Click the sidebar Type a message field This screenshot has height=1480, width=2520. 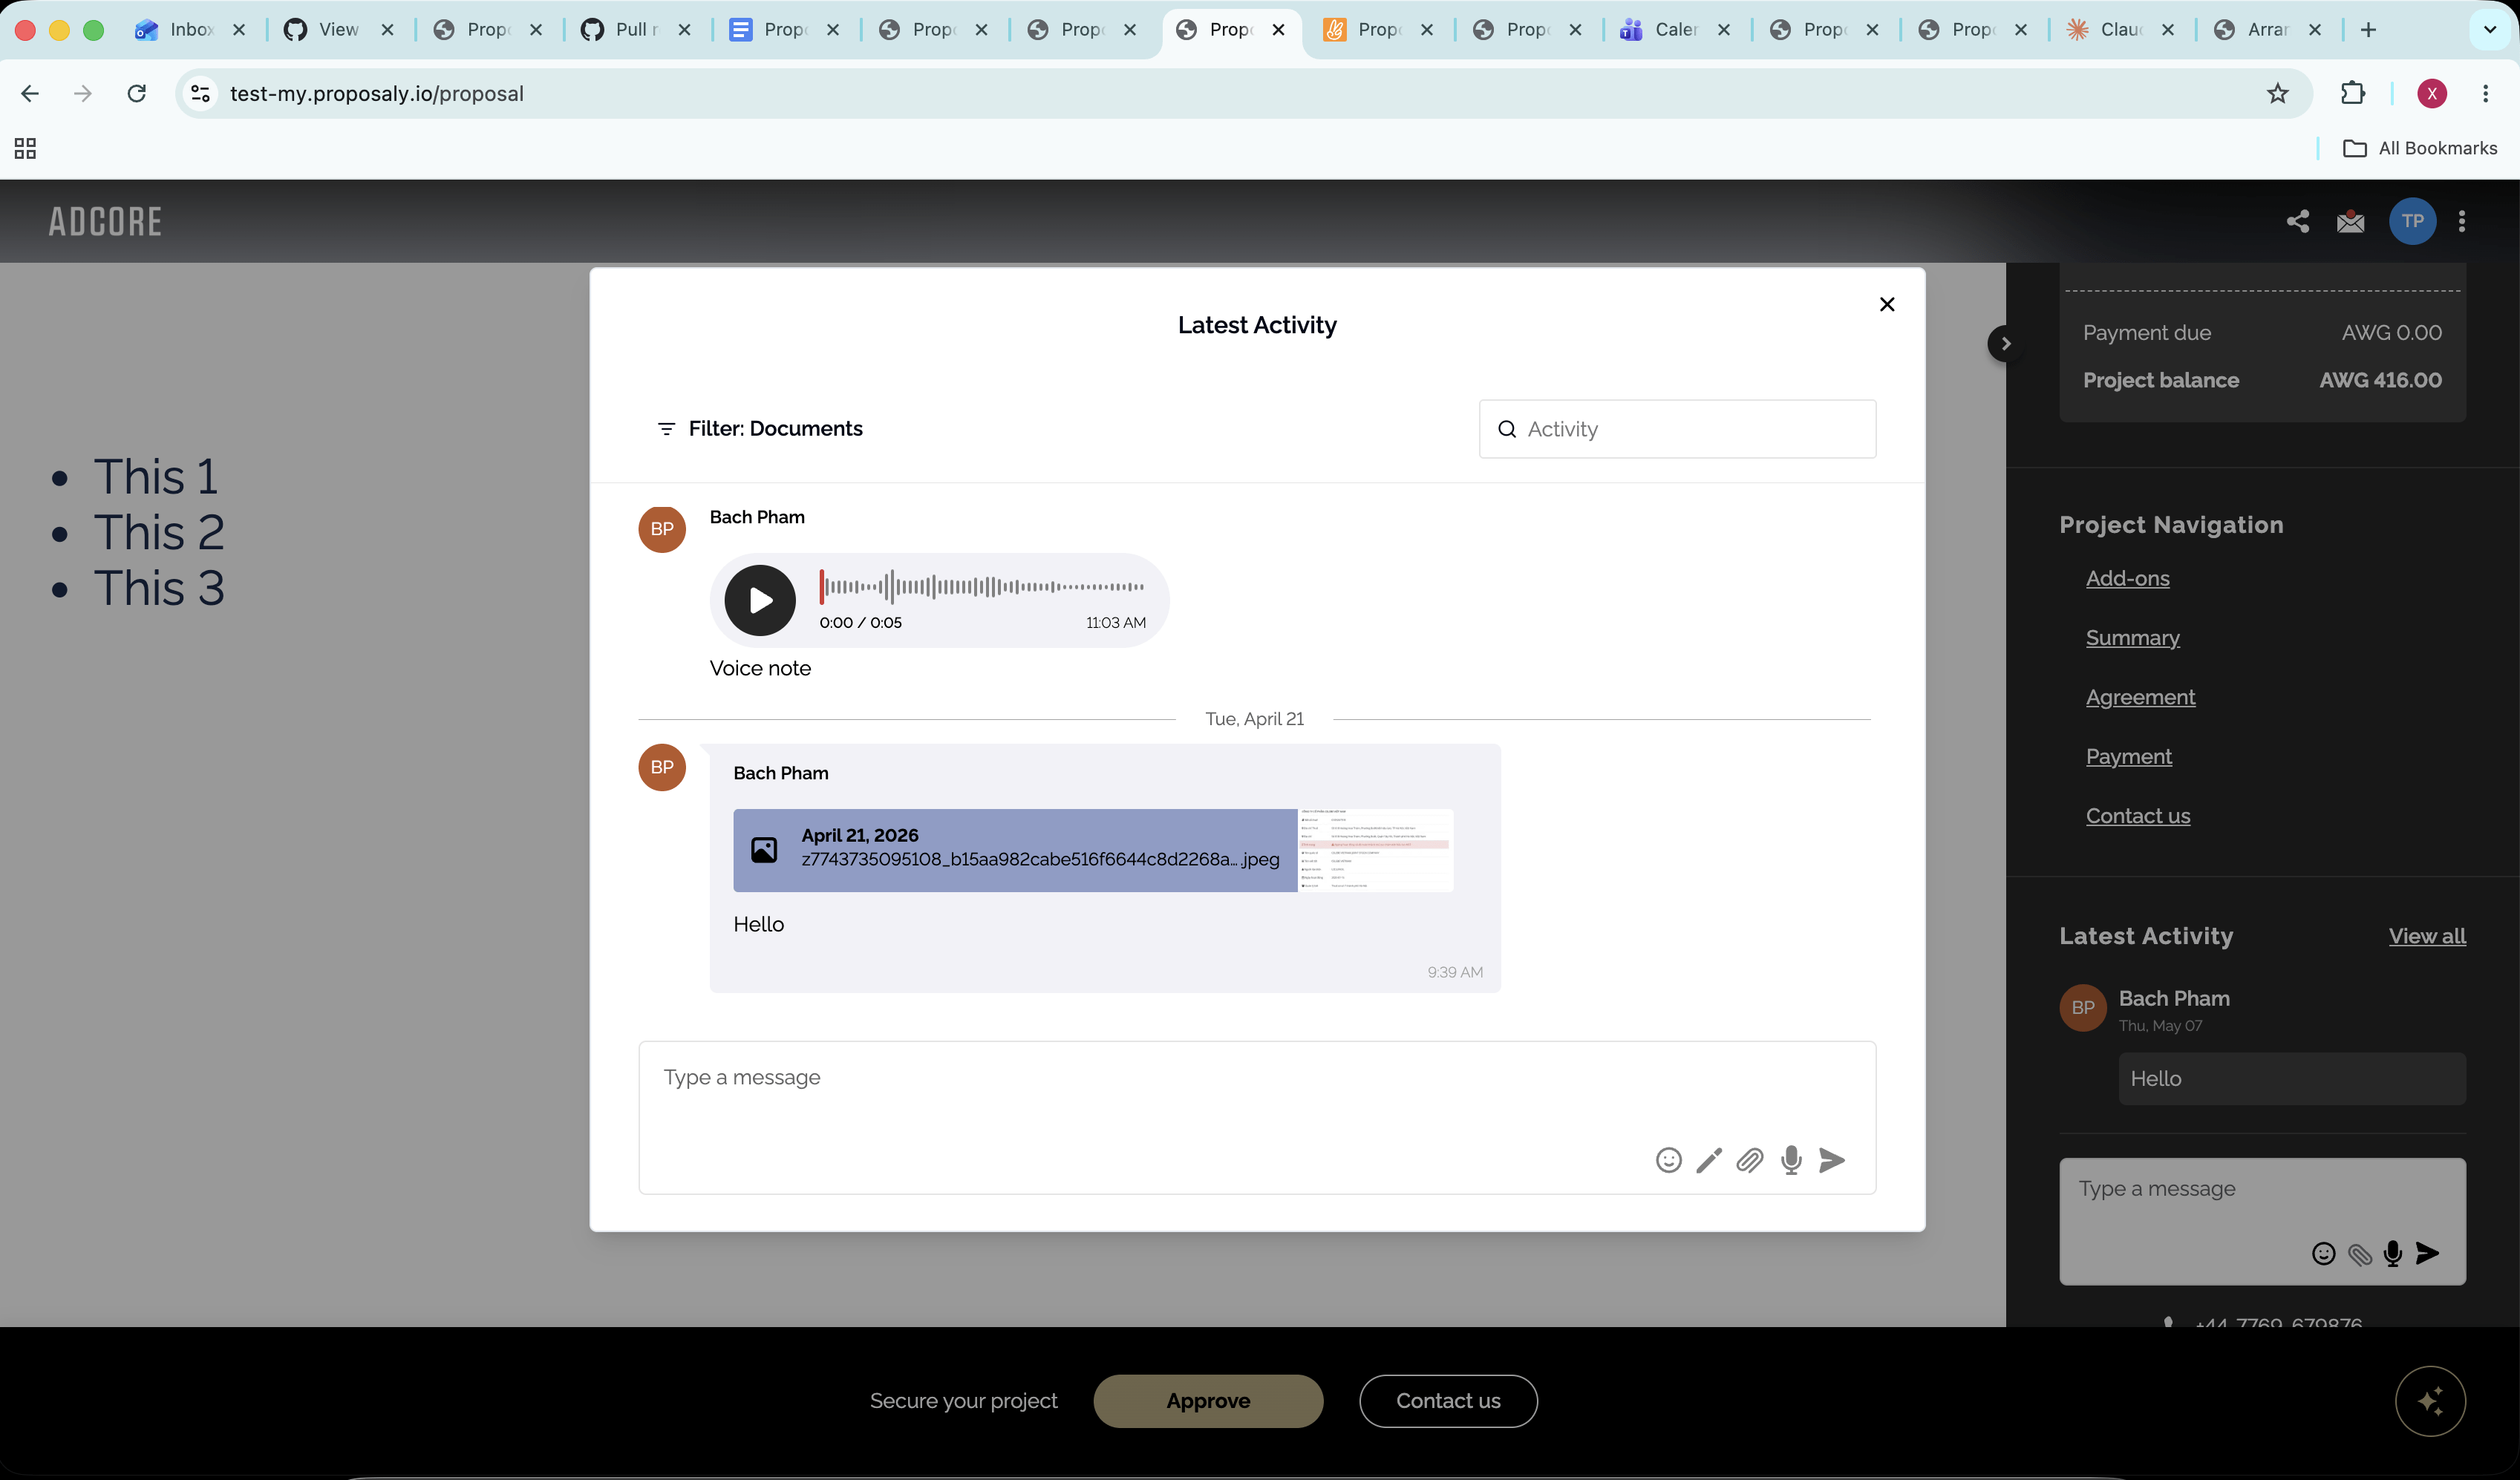(2262, 1221)
